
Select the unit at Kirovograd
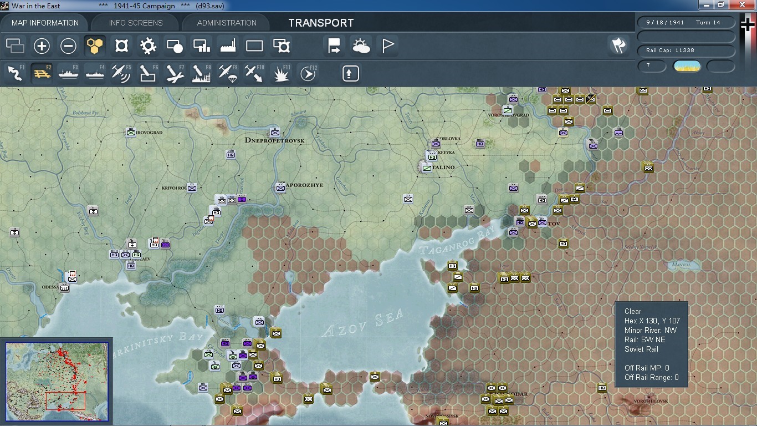[131, 132]
